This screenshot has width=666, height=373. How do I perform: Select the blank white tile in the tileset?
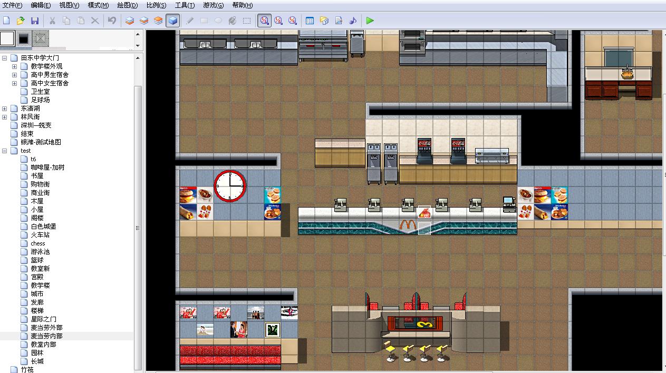click(x=7, y=38)
